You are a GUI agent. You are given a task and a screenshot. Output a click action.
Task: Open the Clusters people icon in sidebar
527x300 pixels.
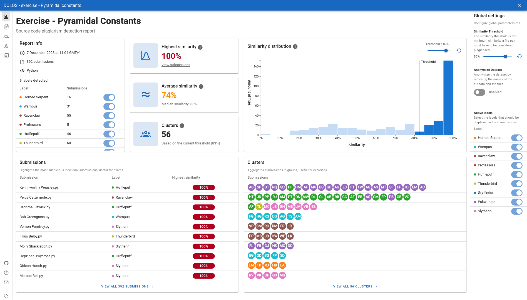6,36
